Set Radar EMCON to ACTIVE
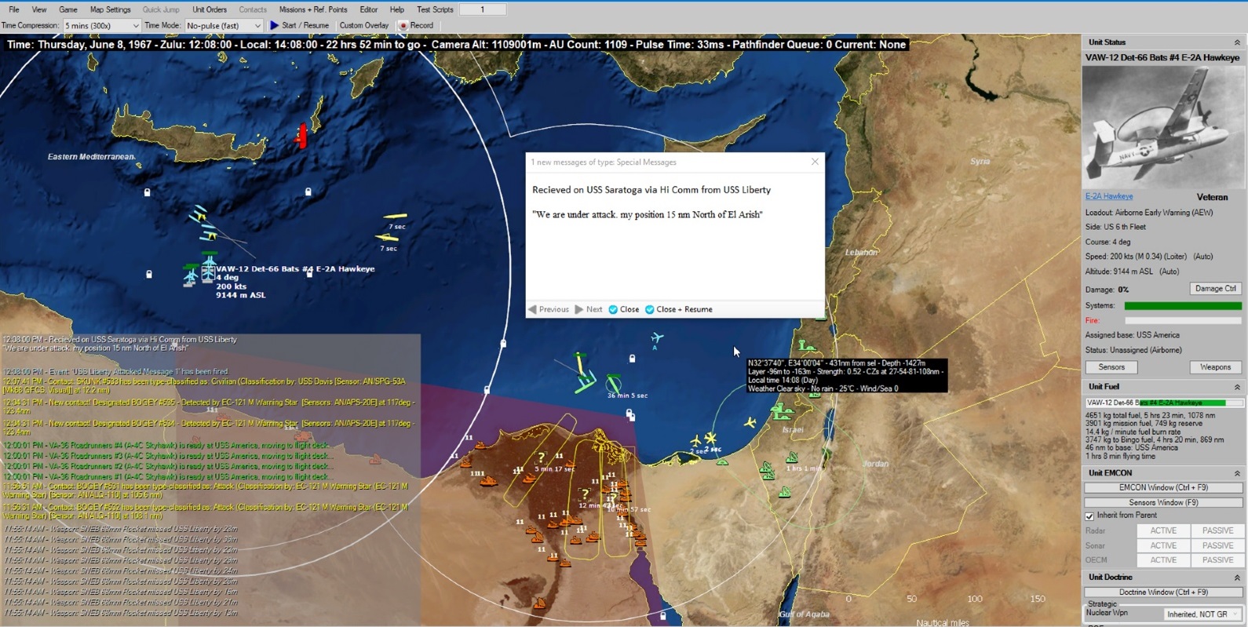Viewport: 1248px width, 627px height. (x=1162, y=530)
